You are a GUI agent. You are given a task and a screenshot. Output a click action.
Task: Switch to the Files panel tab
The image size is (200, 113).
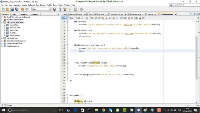click(x=14, y=14)
